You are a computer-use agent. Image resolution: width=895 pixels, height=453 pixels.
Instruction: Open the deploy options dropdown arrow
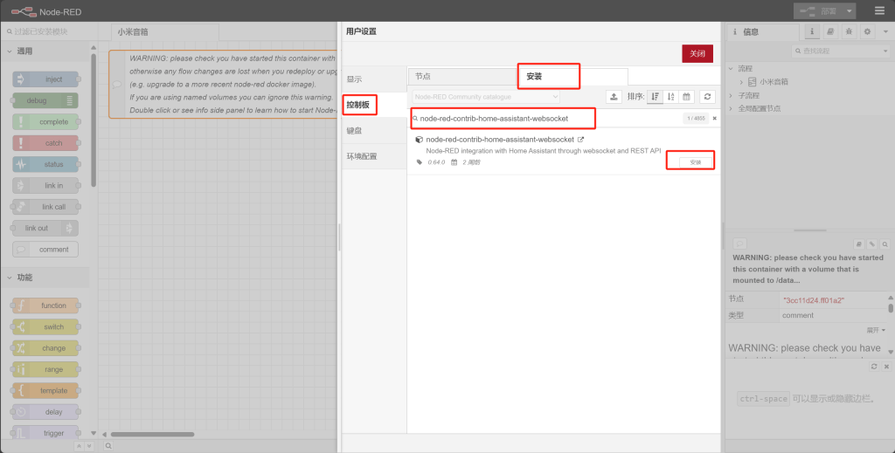(x=850, y=10)
